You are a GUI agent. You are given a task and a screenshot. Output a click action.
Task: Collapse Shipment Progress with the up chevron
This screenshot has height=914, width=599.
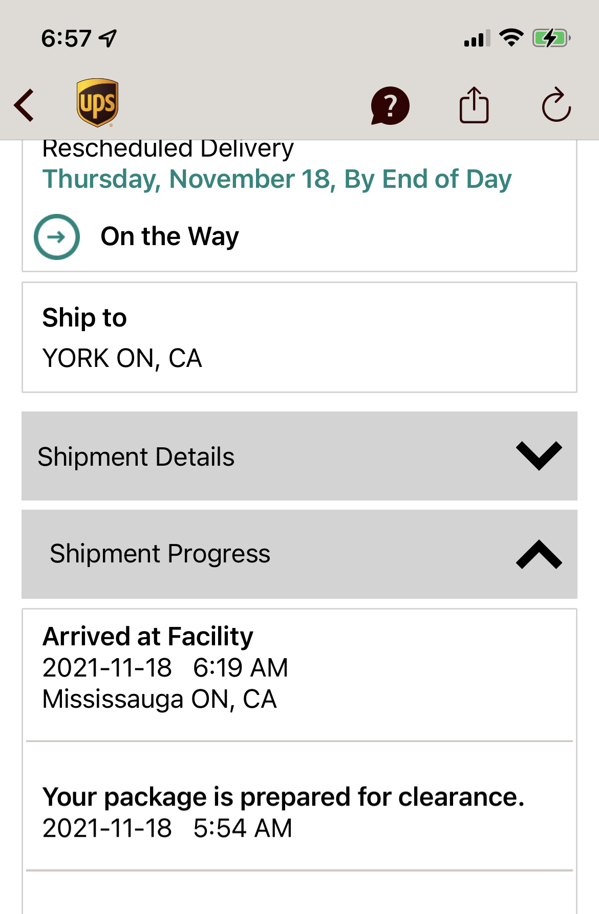pos(539,554)
